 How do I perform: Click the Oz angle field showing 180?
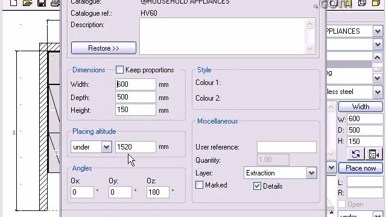click(x=158, y=192)
